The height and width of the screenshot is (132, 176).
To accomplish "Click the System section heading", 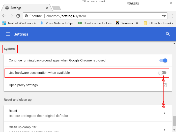I will click(x=9, y=49).
